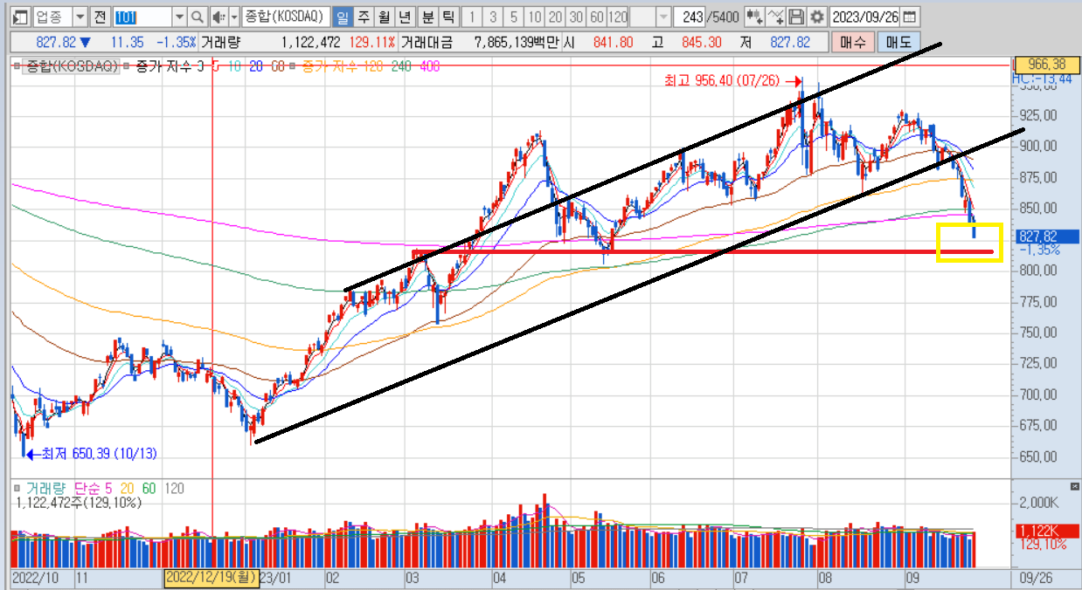The height and width of the screenshot is (590, 1082).
Task: Expand the 업종 category dropdown
Action: pyautogui.click(x=80, y=17)
